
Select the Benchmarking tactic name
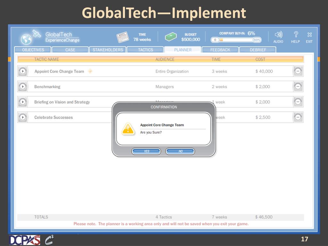tap(47, 86)
